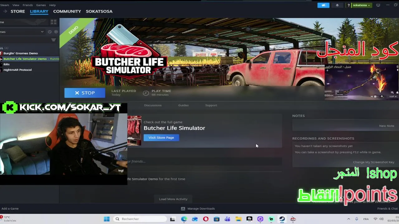Open the Help menu
399x224 pixels.
[x=52, y=5]
